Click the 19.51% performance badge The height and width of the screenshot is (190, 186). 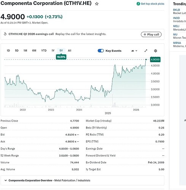click(x=61, y=57)
